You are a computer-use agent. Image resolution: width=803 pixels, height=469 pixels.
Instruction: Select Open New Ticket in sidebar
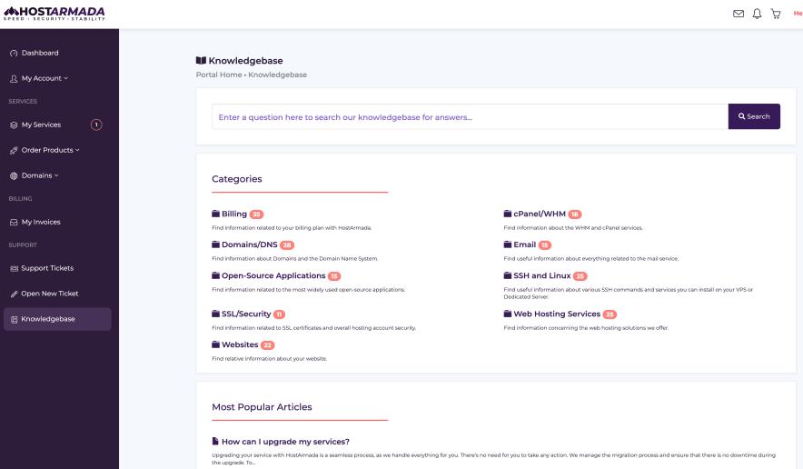(50, 294)
